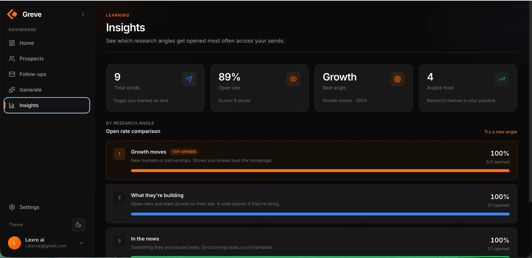The height and width of the screenshot is (258, 532).
Task: Click the Insights page heading
Action: (x=125, y=28)
